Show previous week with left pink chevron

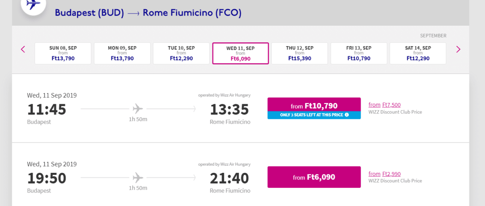pyautogui.click(x=23, y=49)
